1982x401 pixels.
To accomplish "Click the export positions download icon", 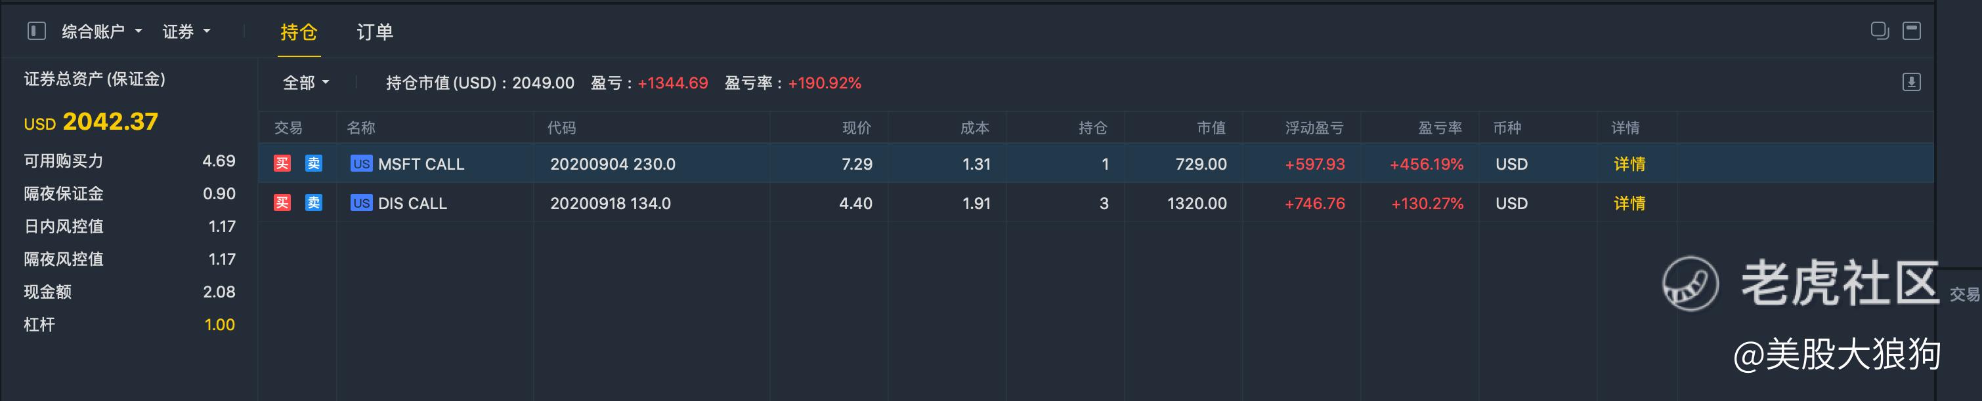I will coord(1911,82).
